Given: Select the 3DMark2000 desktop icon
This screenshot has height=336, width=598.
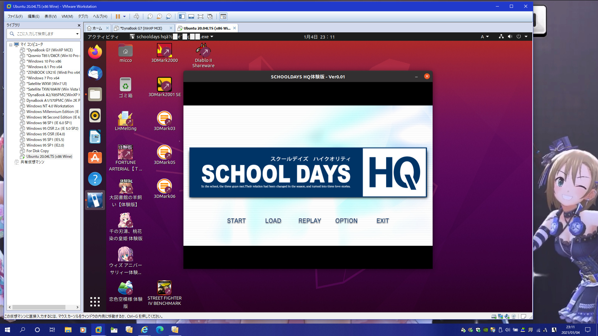Looking at the screenshot, I should (x=164, y=54).
